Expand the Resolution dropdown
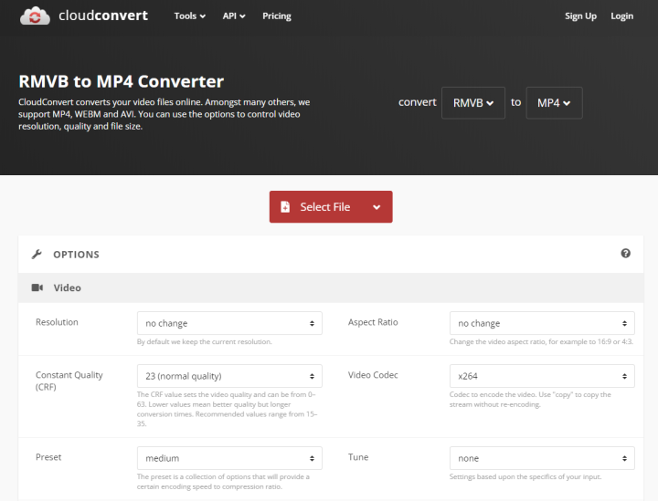Image resolution: width=658 pixels, height=501 pixels. click(228, 323)
